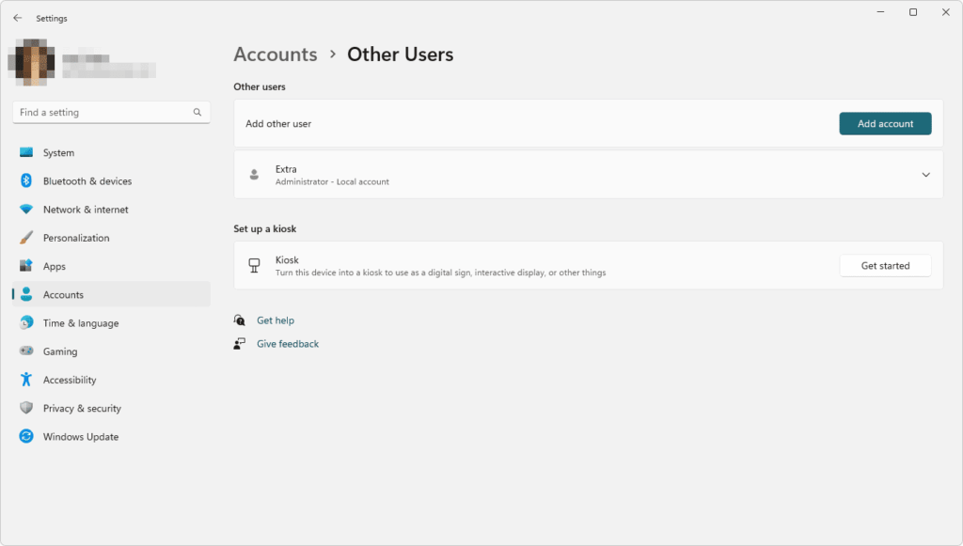
Task: Select the Windows Update icon
Action: tap(26, 436)
